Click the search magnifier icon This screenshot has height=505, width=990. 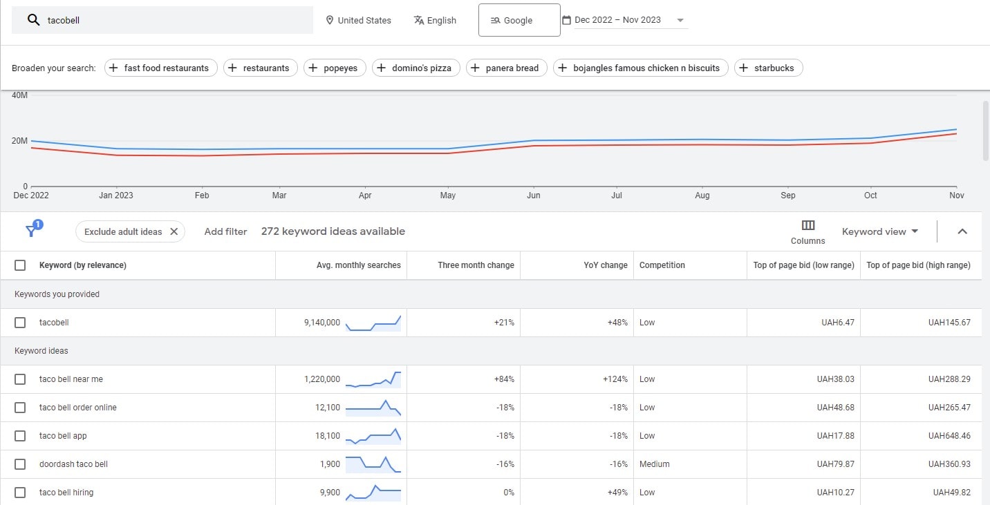33,20
